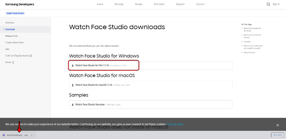Click the WatchFaceStudio exe file icon
Screen dimensions: 286x139
click(x=4, y=135)
